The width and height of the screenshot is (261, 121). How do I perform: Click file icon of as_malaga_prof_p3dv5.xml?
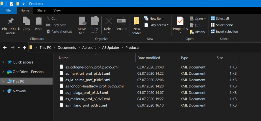coord(62,92)
